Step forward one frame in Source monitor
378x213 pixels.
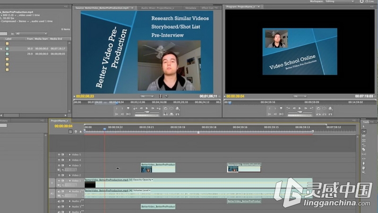coord(153,108)
